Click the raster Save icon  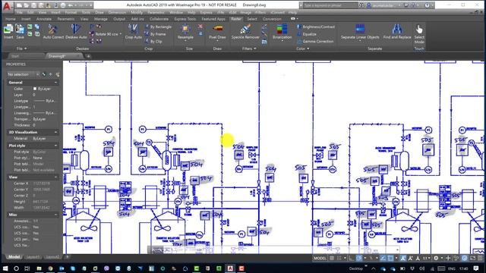click(20, 30)
